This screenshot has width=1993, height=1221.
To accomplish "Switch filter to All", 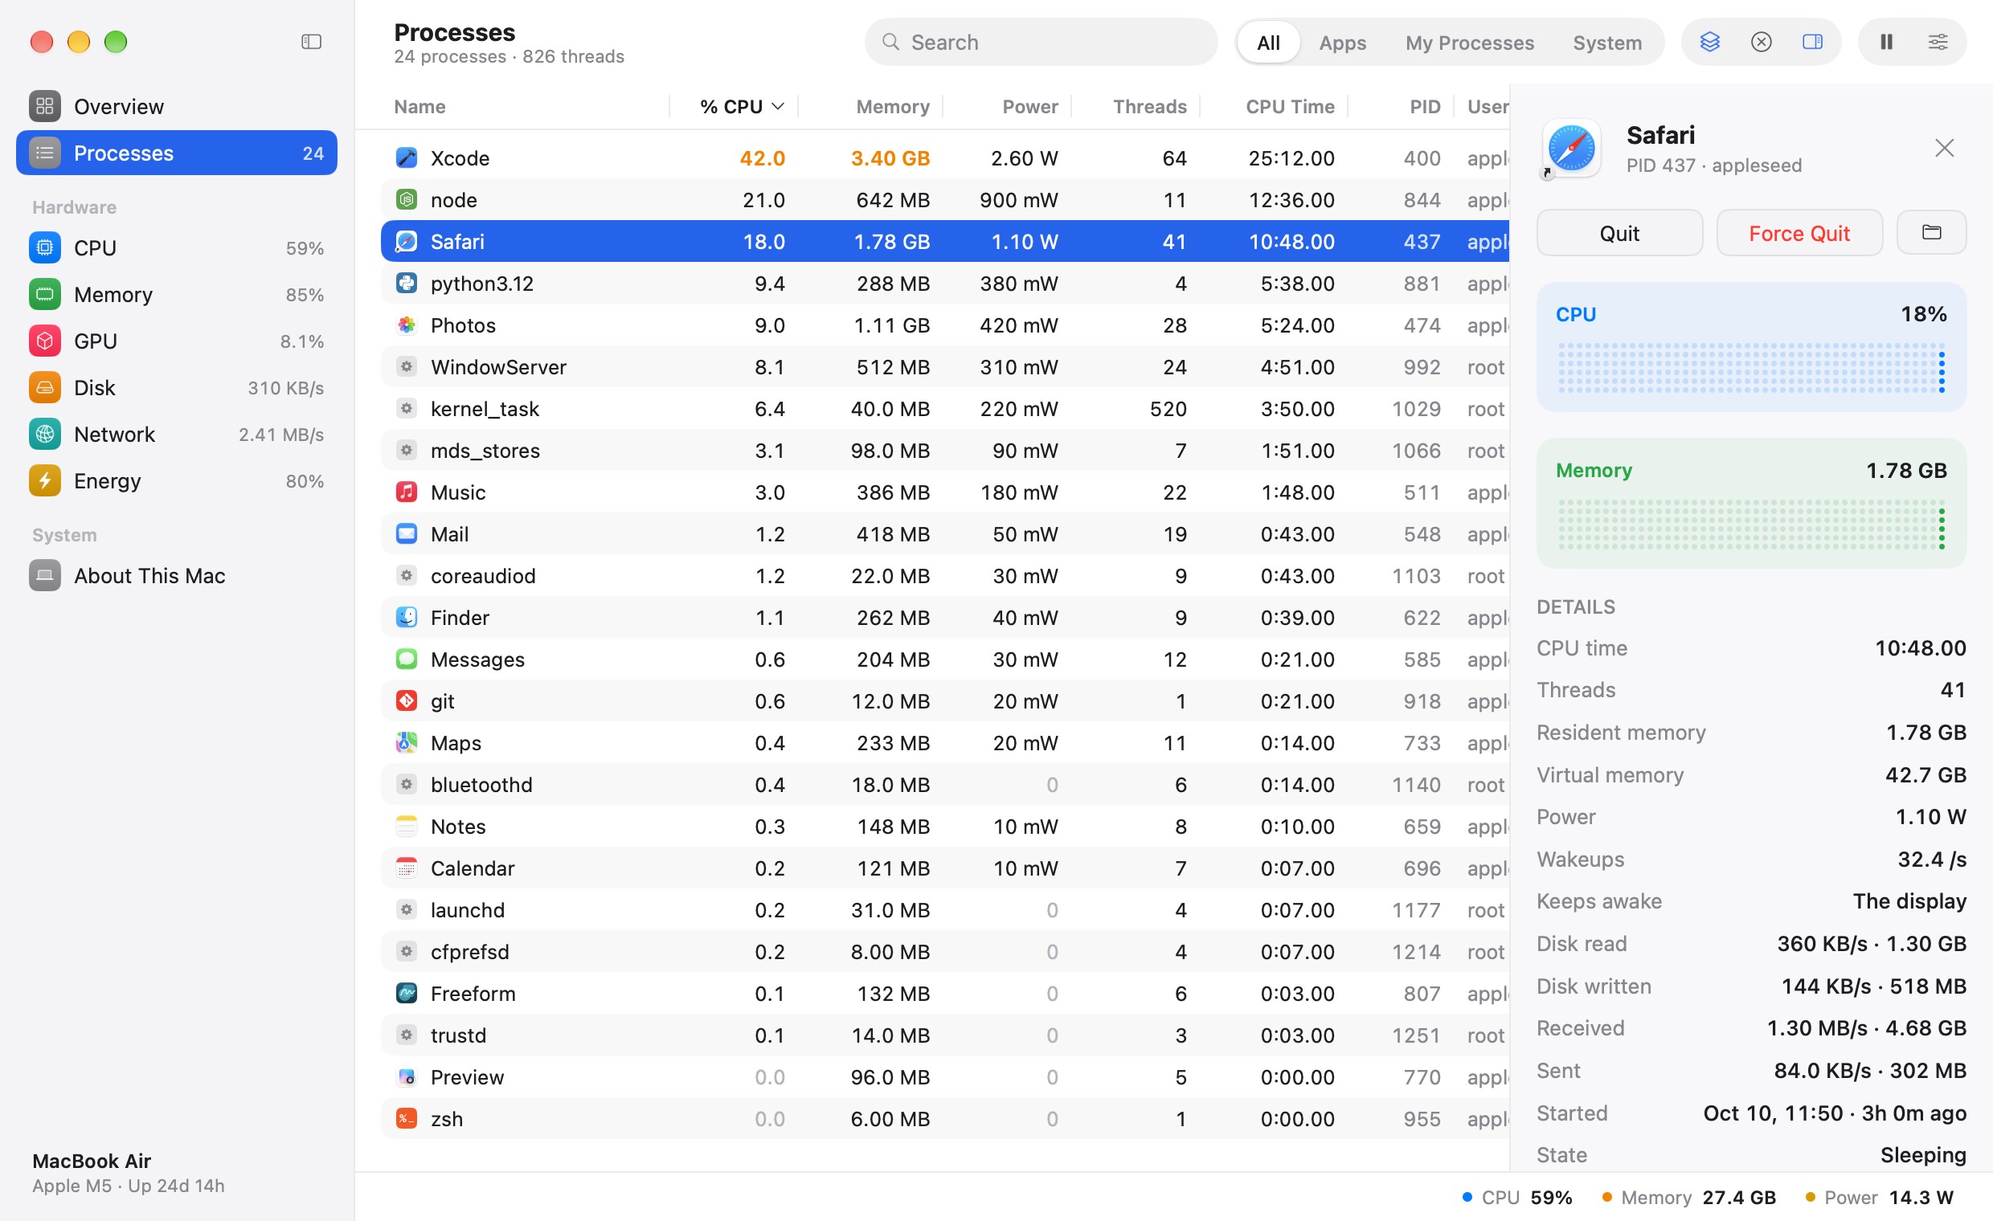I will (1268, 42).
